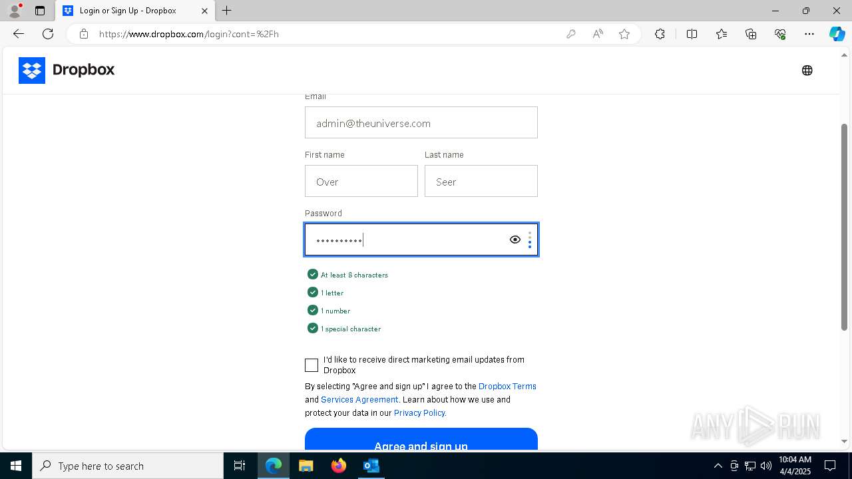
Task: Click Agree and sign up button
Action: point(421,439)
